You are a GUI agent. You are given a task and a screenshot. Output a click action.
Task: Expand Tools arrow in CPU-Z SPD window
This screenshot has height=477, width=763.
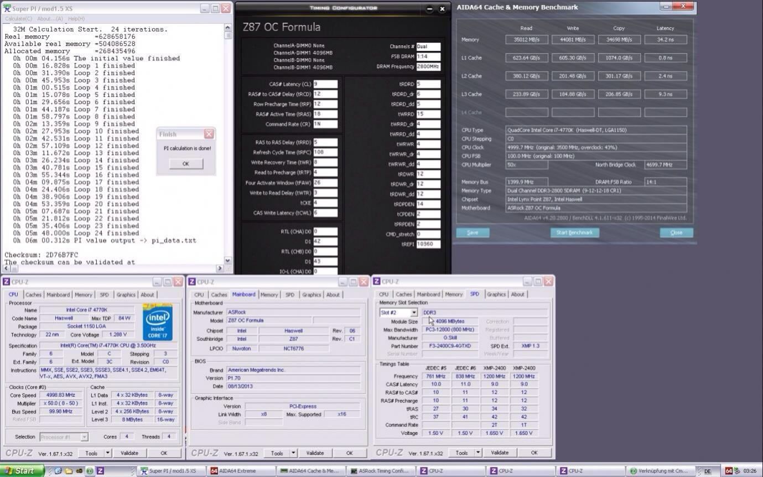click(478, 453)
